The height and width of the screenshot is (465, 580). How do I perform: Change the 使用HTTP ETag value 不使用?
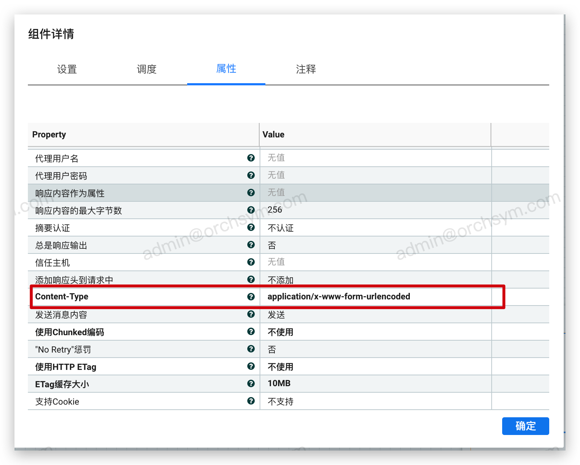click(x=375, y=367)
